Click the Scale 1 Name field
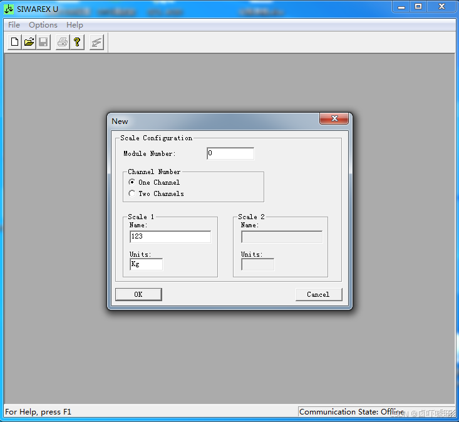 [x=170, y=237]
